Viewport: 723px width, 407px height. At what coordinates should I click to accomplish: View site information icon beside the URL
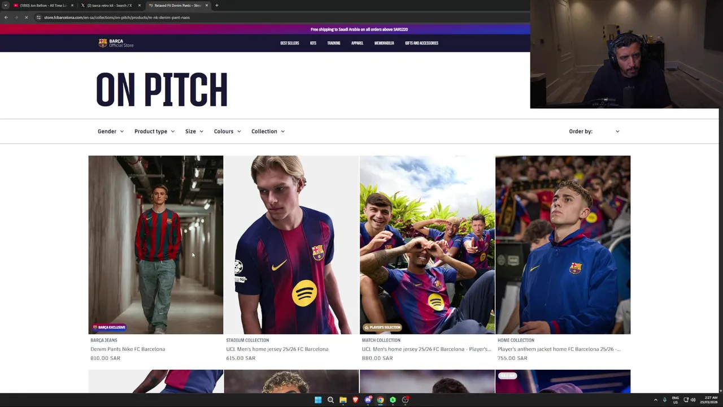point(38,18)
